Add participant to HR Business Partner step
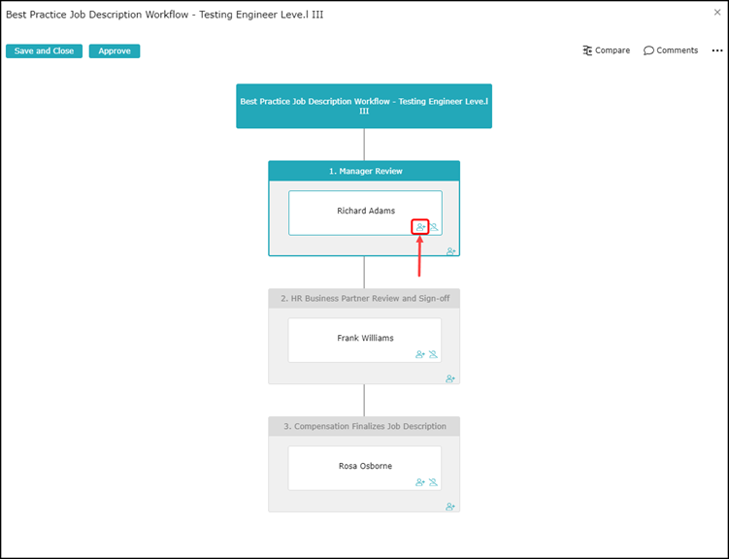This screenshot has width=729, height=559. point(451,378)
